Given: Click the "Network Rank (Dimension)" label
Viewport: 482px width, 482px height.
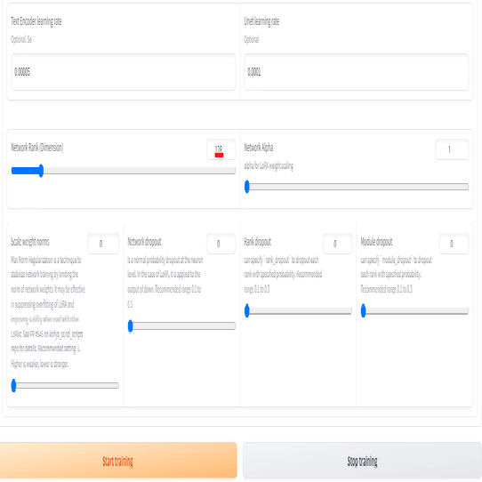Looking at the screenshot, I should pyautogui.click(x=36, y=148).
